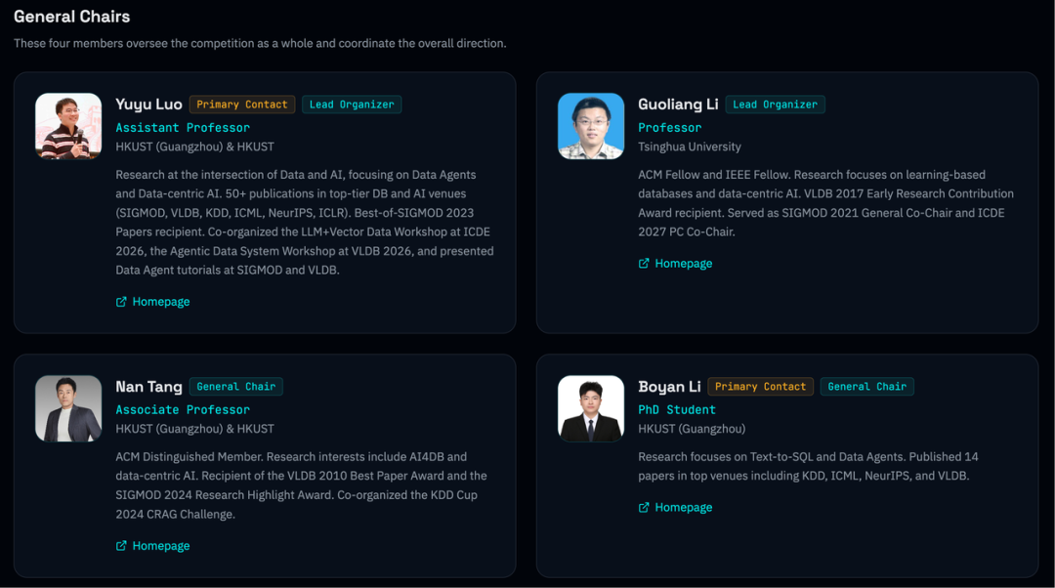Image resolution: width=1055 pixels, height=588 pixels.
Task: Click Yuyu Luo's Lead Organizer badge
Action: click(x=352, y=105)
